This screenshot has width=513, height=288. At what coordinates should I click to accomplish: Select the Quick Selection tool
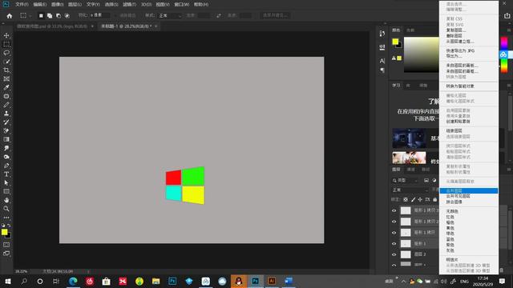pos(6,62)
